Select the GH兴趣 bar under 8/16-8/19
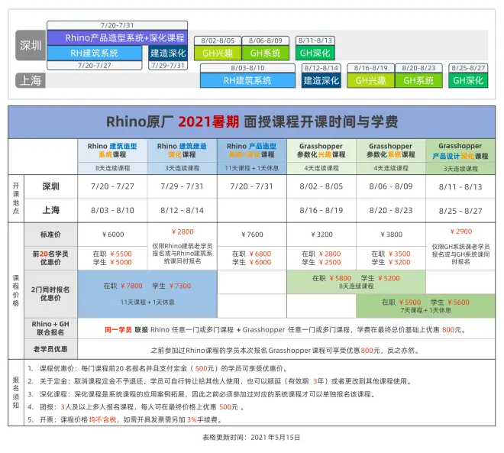 370,80
